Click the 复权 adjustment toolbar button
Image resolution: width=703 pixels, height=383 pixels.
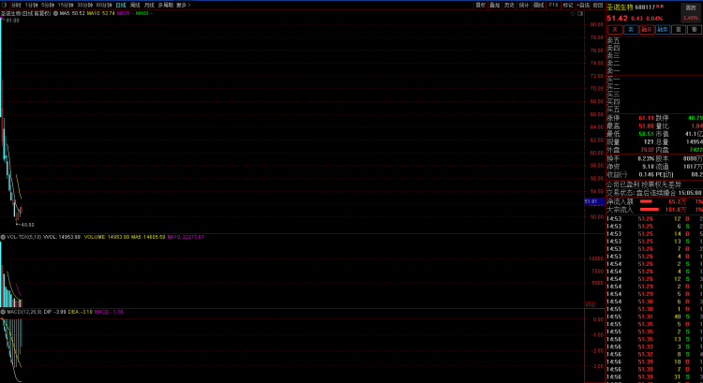pos(481,5)
